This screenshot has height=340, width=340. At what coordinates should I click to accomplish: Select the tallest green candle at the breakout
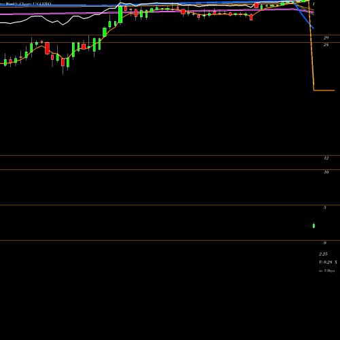click(x=120, y=14)
